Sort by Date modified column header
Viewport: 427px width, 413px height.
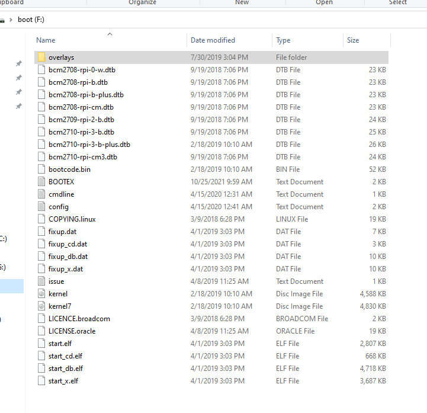coord(213,40)
